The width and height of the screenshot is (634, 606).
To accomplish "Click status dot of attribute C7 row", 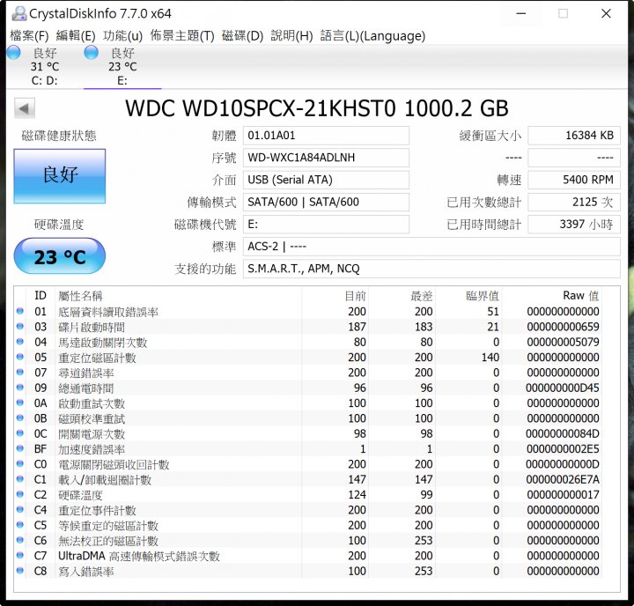I will (19, 555).
